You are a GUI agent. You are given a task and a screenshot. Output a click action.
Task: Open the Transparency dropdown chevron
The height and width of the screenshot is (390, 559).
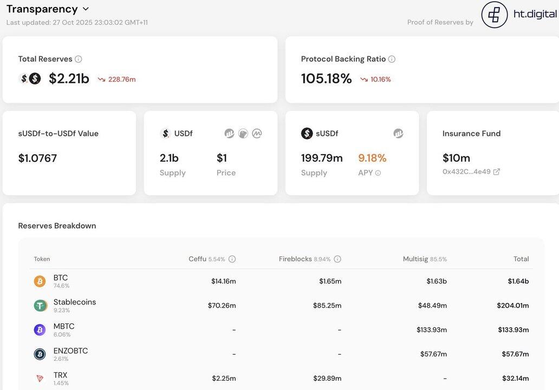tap(86, 9)
